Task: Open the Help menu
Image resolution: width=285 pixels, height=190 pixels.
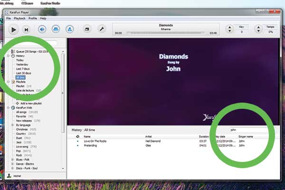Action: click(x=43, y=19)
